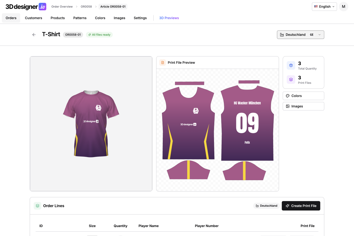
Task: Click the back arrow beside T-Shirt
Action: pos(34,35)
